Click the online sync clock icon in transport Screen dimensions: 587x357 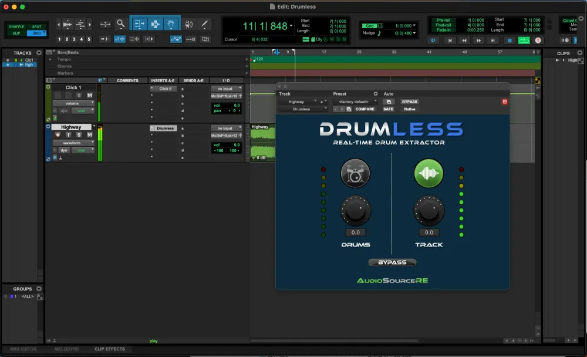point(433,41)
